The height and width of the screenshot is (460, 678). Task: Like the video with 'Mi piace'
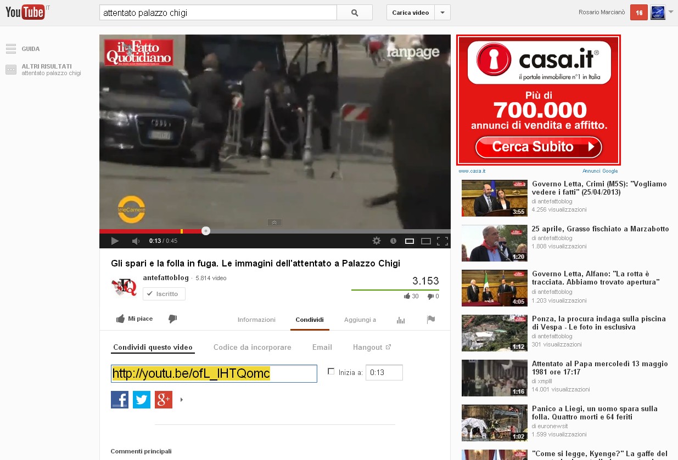click(135, 319)
